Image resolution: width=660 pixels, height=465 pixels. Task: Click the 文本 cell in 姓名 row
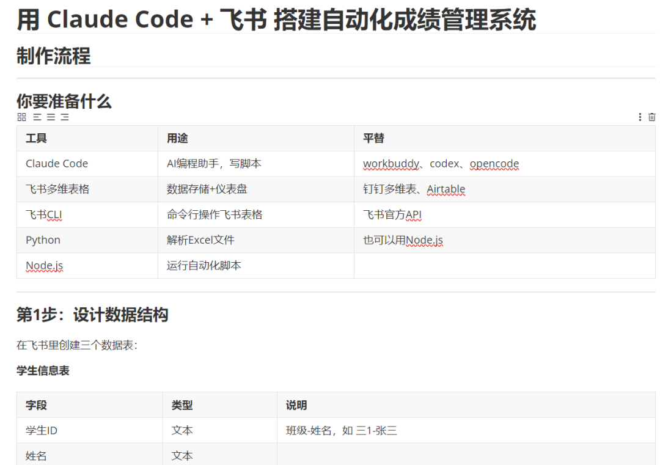click(220, 454)
